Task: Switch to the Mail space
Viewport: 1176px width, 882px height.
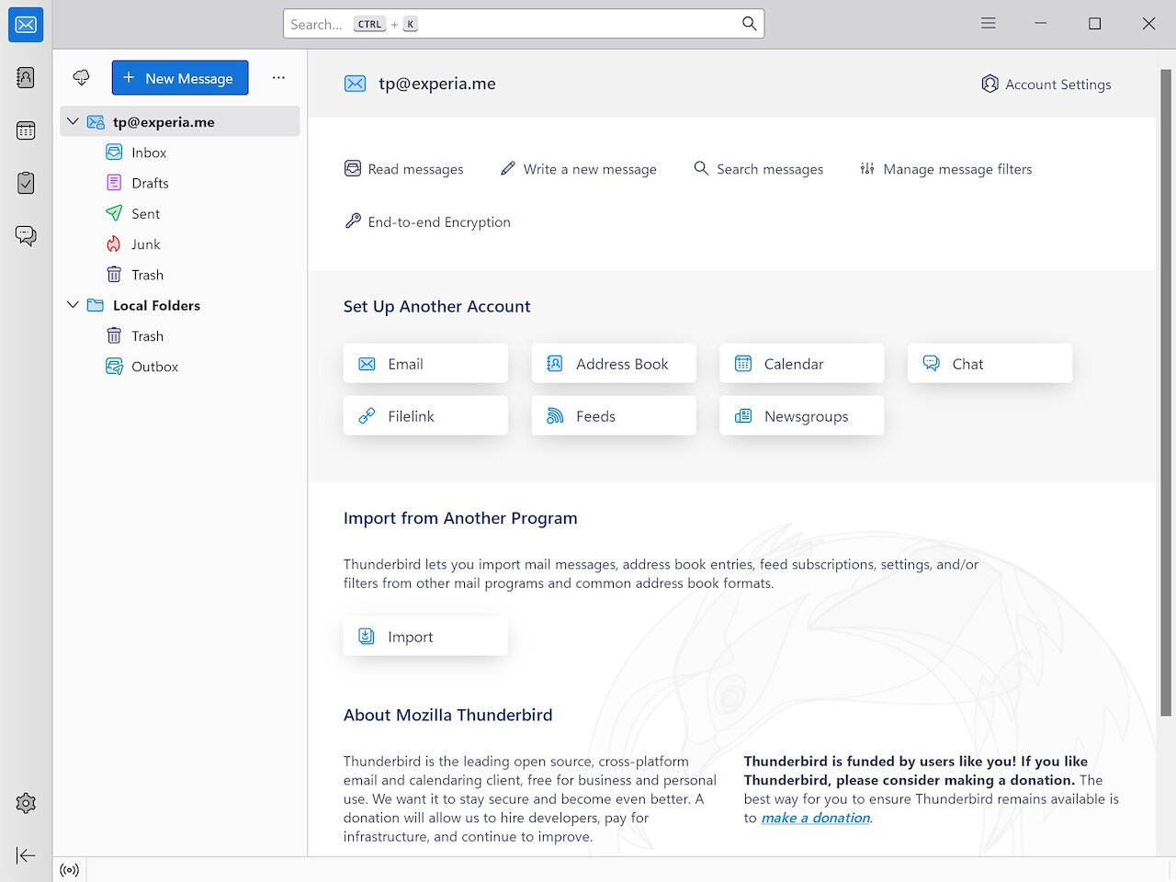Action: point(25,25)
